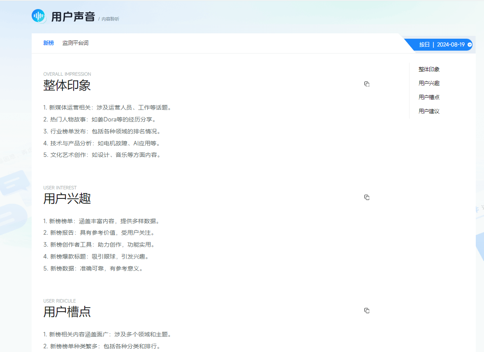Click the 用户兴趣 section heading

(x=67, y=199)
